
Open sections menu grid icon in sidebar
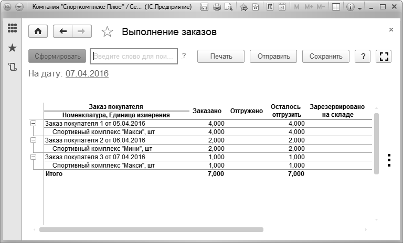(x=13, y=28)
